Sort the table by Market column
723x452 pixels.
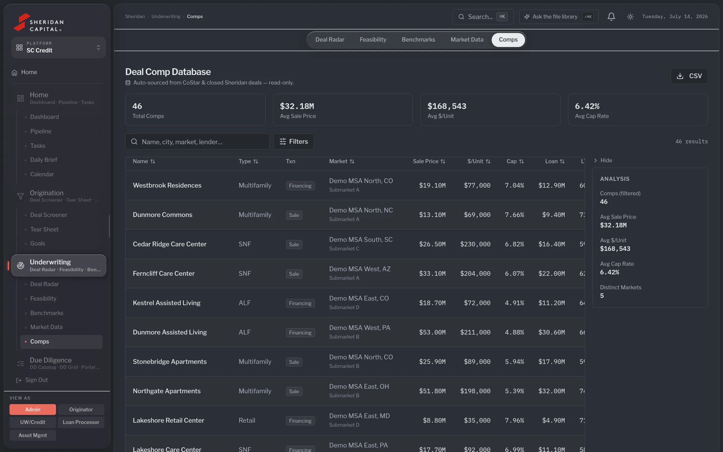[x=342, y=162]
